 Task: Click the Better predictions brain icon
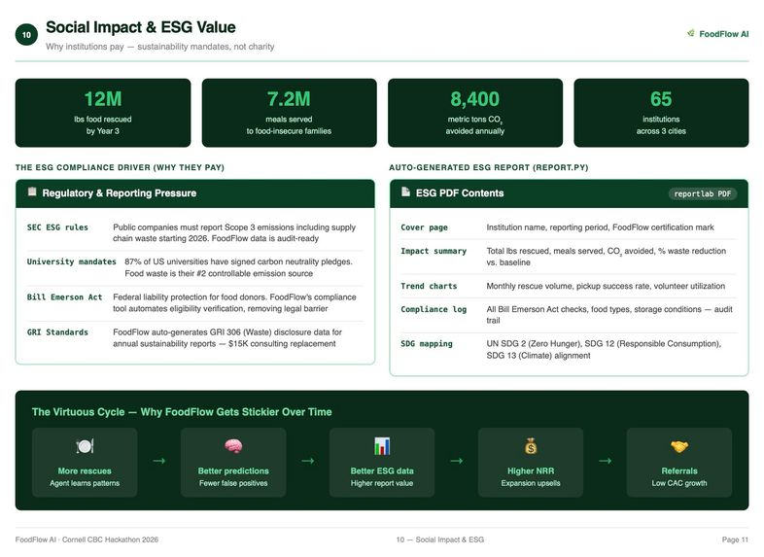[x=233, y=445]
